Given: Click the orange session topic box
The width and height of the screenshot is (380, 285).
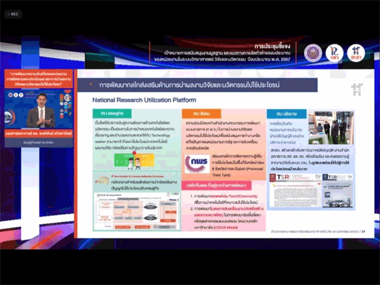Looking at the screenshot, I should pyautogui.click(x=38, y=78).
